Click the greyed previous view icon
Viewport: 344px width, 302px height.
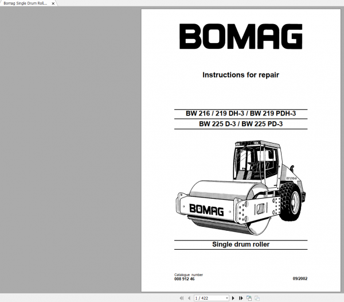(x=257, y=298)
